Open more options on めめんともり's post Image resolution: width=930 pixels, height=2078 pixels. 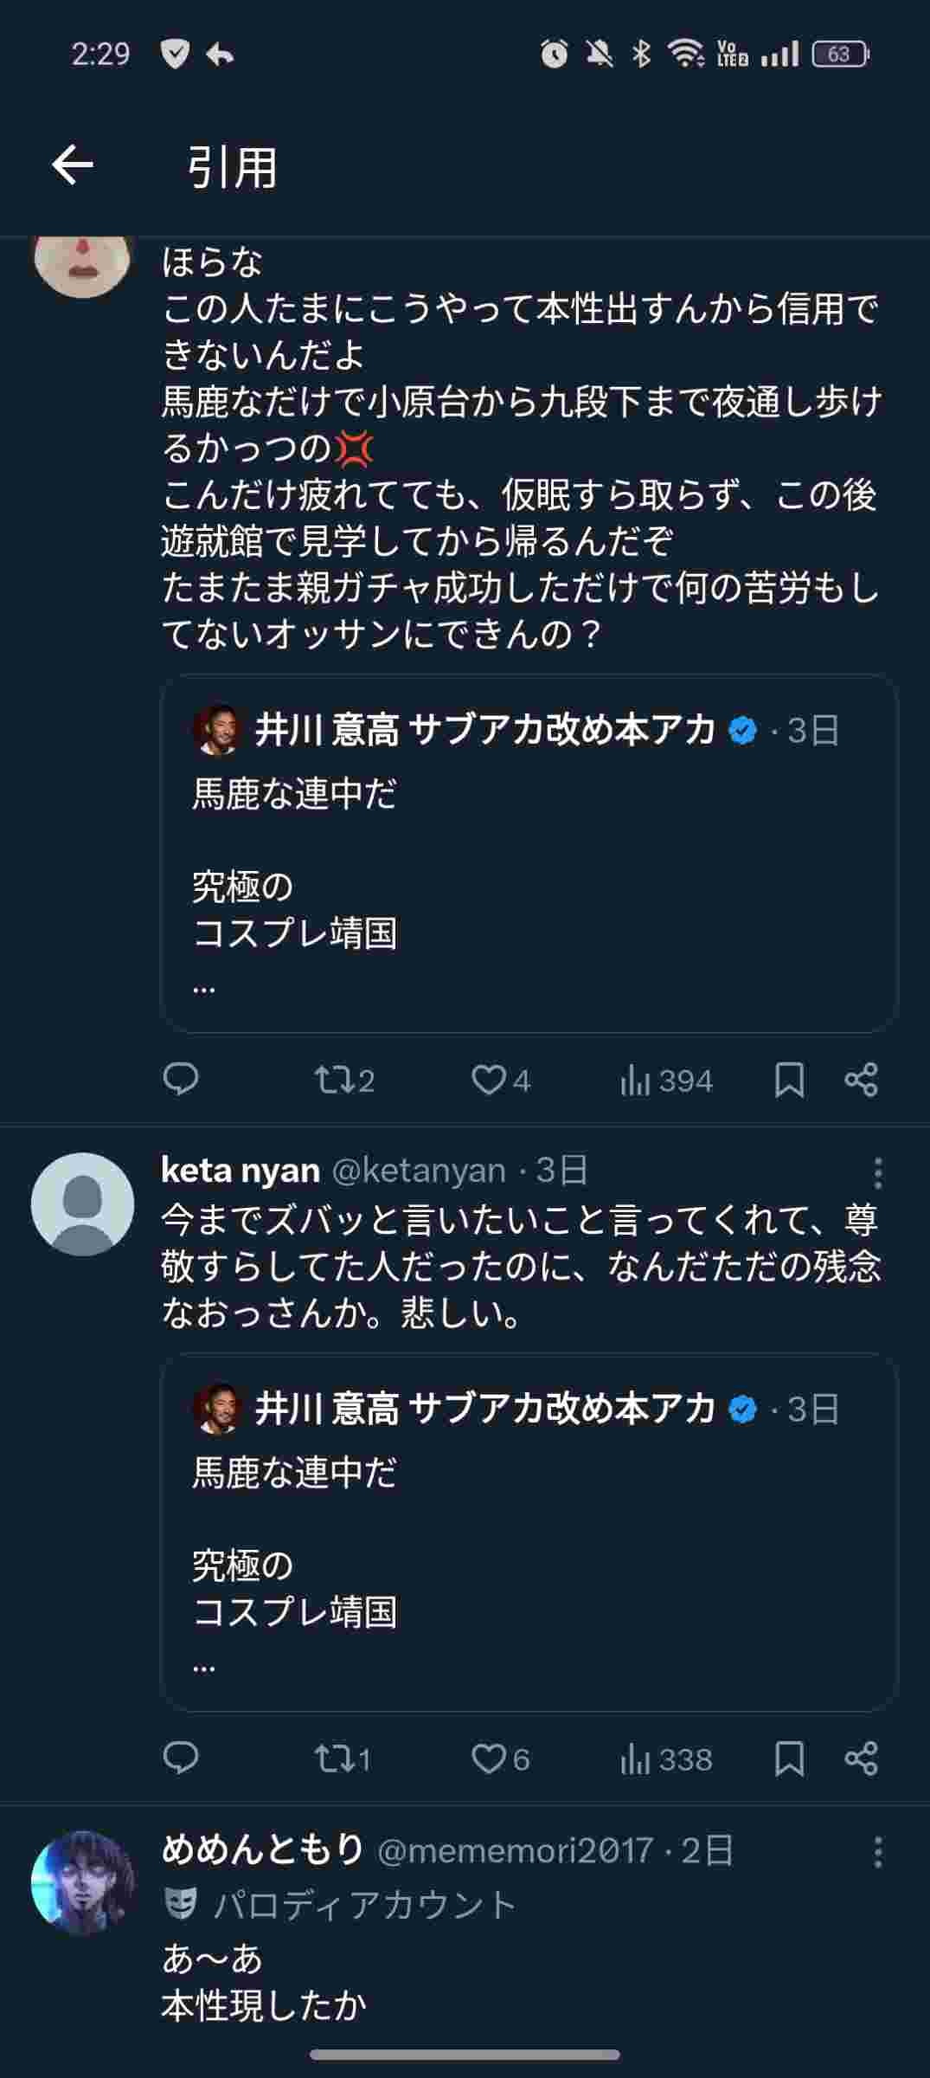point(877,1852)
